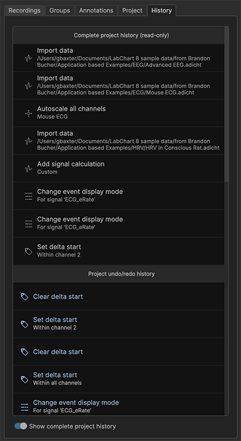Click the complete history vertical scrollbar

click(227, 104)
